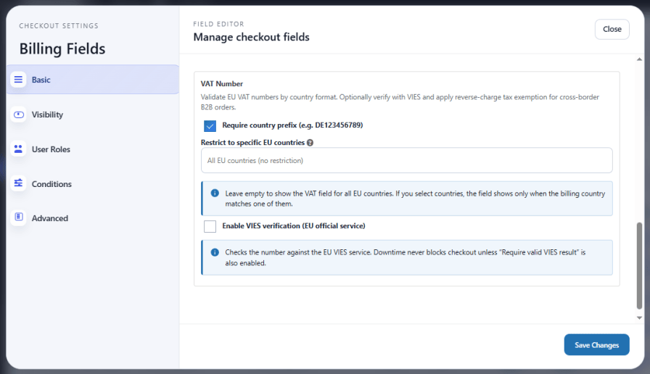Click the 'FIELD EDITOR' label
The width and height of the screenshot is (650, 374).
[x=218, y=24]
